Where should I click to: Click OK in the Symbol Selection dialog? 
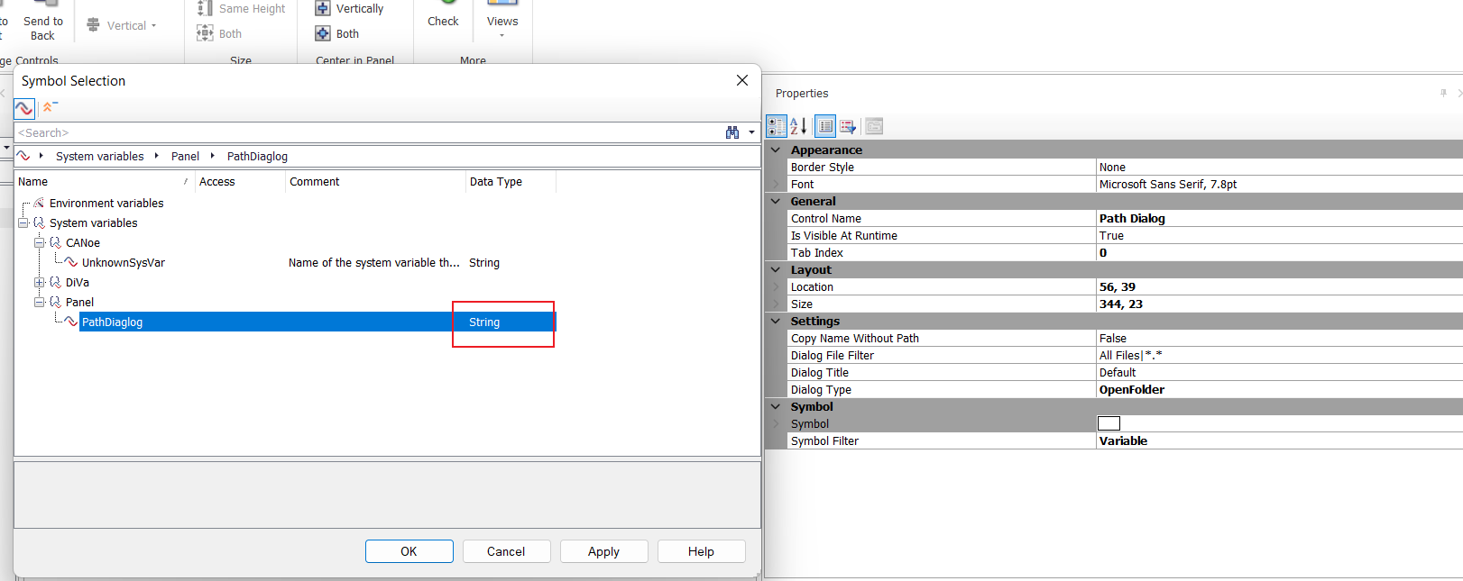tap(409, 551)
